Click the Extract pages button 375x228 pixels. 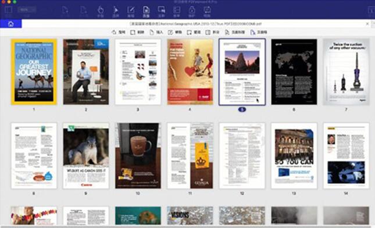coord(175,32)
